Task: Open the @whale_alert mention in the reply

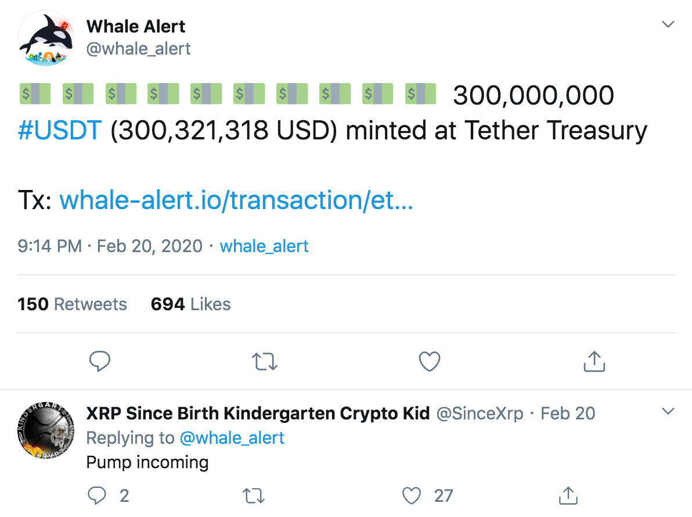Action: (x=232, y=437)
